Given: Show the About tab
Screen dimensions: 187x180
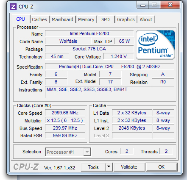Looking at the screenshot, I should [x=146, y=19].
